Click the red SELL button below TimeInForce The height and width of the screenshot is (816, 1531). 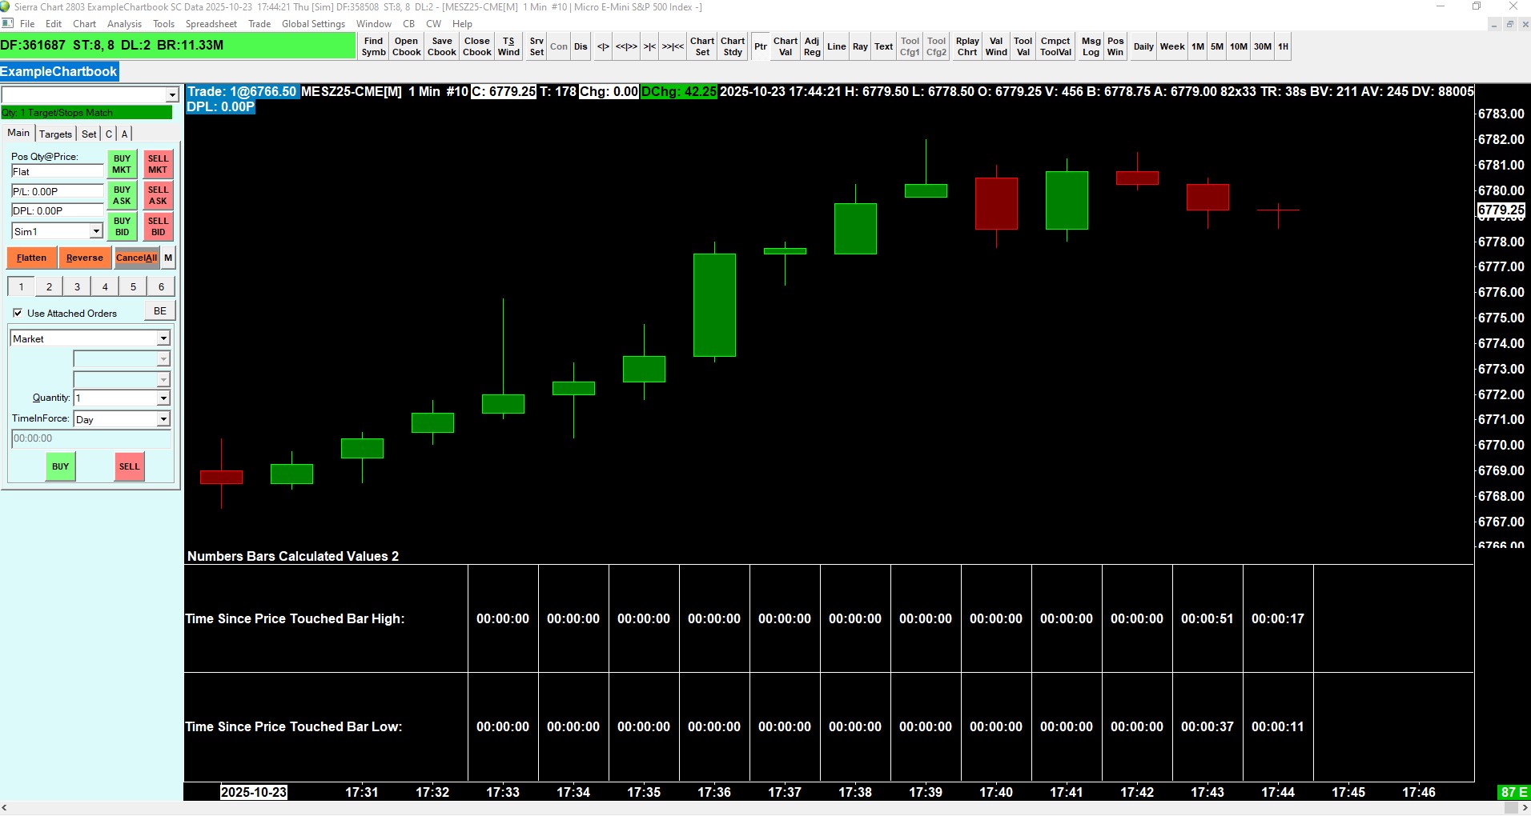[130, 466]
